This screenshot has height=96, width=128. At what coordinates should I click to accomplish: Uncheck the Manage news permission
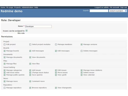click(5, 81)
